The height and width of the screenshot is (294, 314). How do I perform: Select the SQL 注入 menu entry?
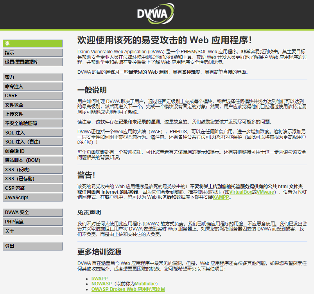click(x=32, y=132)
